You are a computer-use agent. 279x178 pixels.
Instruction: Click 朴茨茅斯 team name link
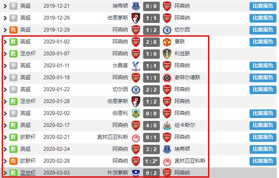[117, 173]
